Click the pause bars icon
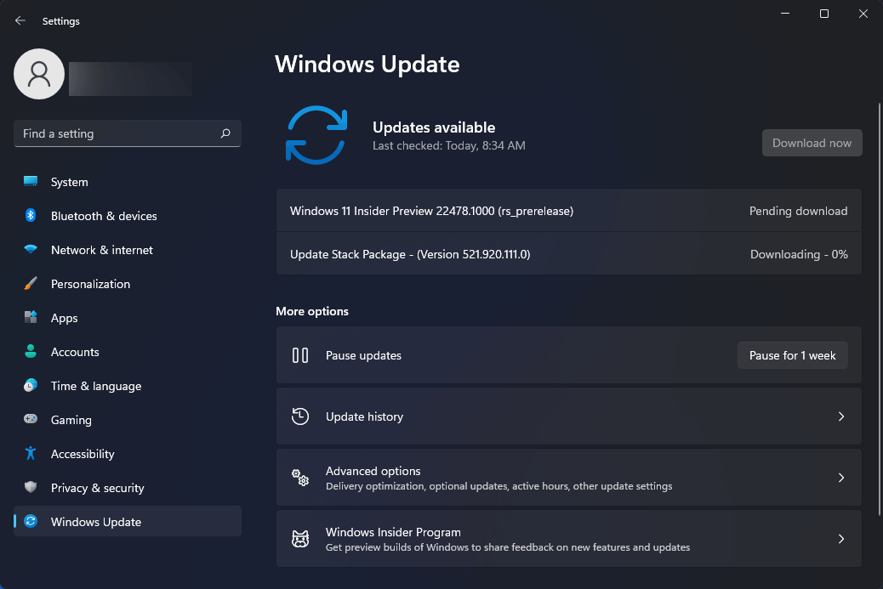The height and width of the screenshot is (589, 883). (x=300, y=355)
